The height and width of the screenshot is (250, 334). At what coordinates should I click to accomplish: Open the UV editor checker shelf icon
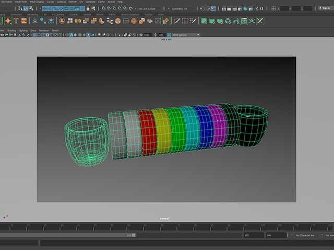[244, 21]
